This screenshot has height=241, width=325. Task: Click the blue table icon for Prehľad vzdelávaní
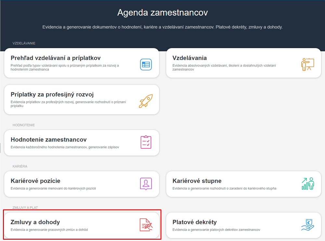pyautogui.click(x=146, y=64)
